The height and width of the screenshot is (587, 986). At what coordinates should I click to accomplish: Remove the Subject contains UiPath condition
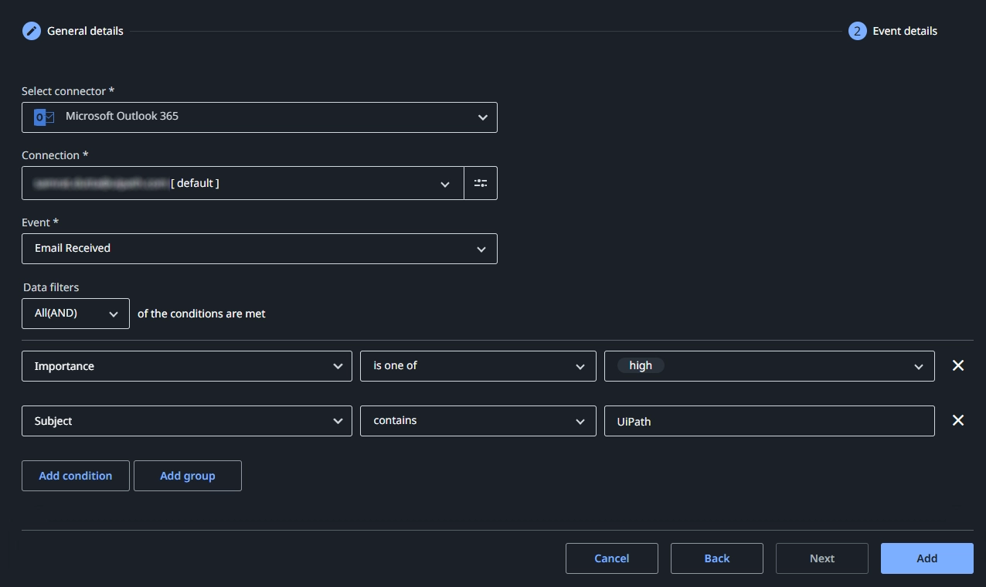958,420
